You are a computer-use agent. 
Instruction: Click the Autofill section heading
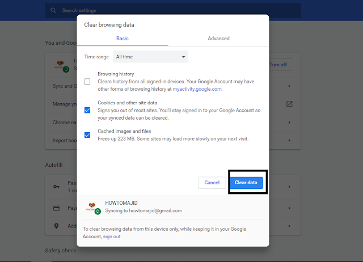tap(54, 165)
